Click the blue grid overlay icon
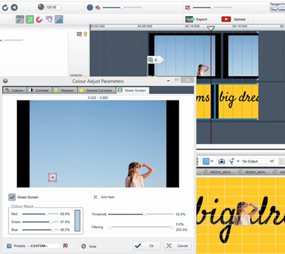This screenshot has height=254, width=285. coord(206,161)
